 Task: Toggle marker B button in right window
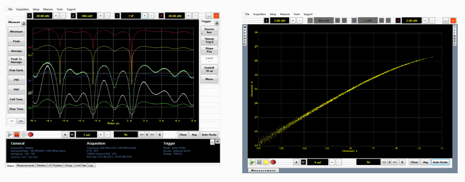(402, 162)
